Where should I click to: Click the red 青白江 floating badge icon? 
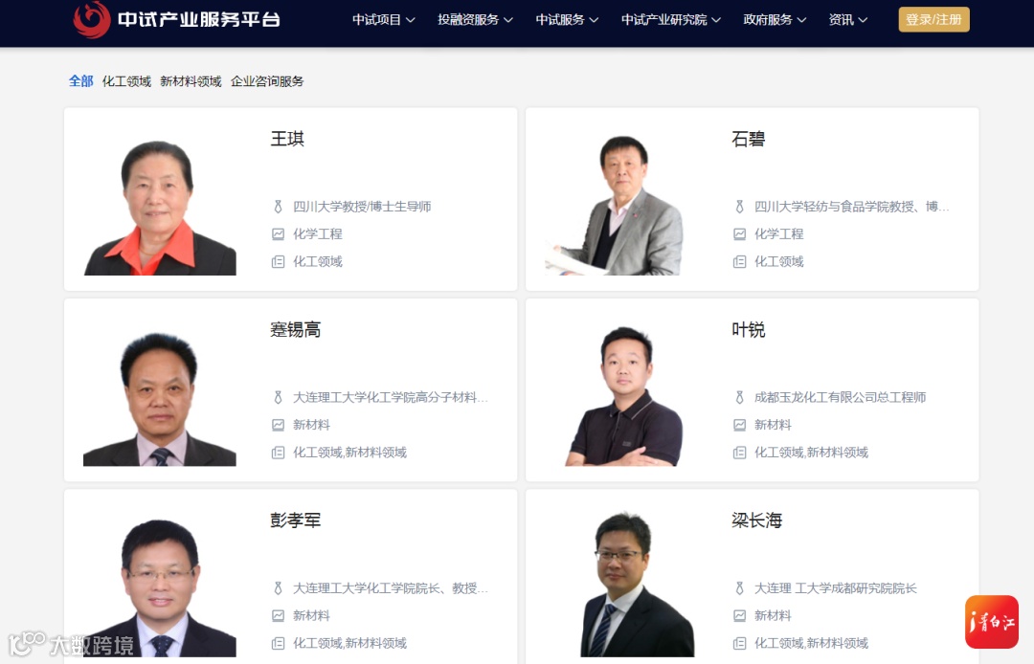(992, 622)
